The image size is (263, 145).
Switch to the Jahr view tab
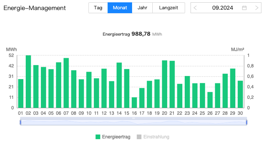click(142, 8)
